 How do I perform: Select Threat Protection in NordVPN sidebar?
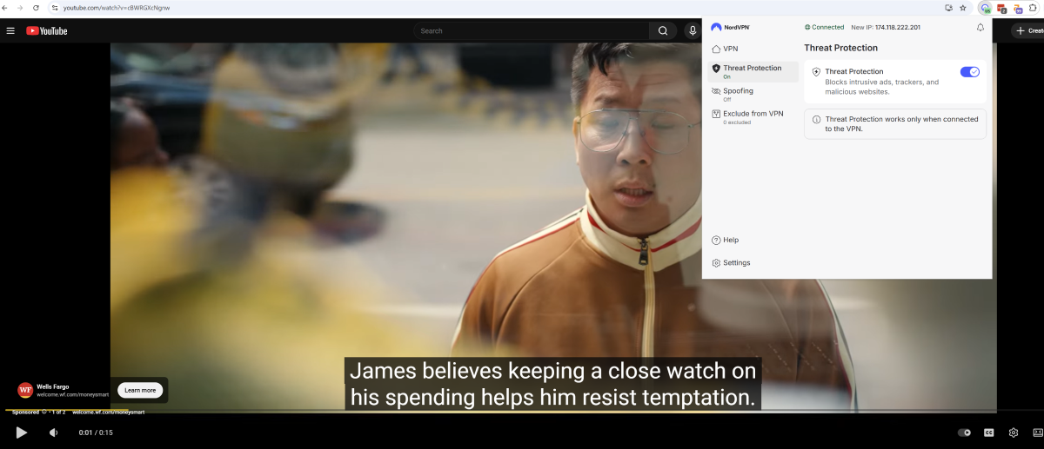pos(753,71)
